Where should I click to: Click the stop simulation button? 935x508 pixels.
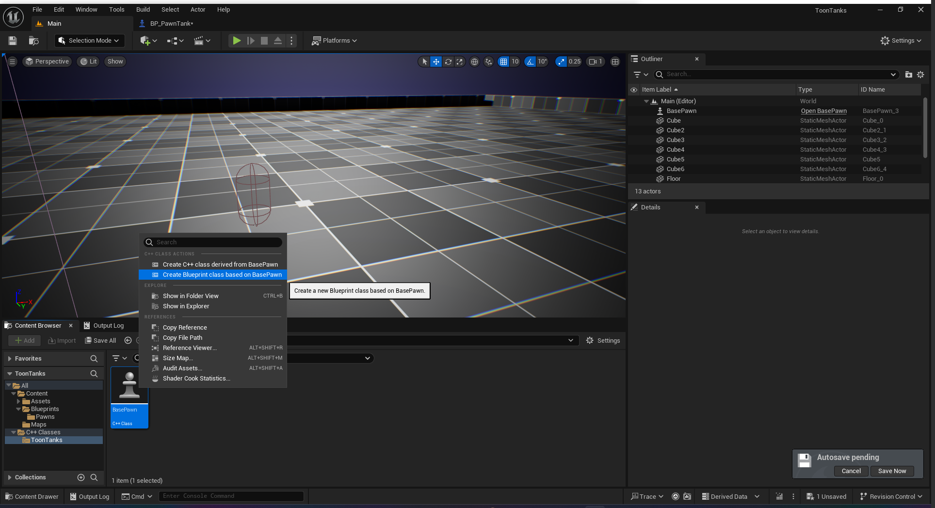pos(264,41)
